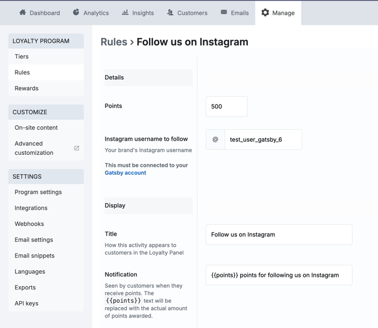Go to the Customers tab label
The width and height of the screenshot is (378, 328).
192,13
